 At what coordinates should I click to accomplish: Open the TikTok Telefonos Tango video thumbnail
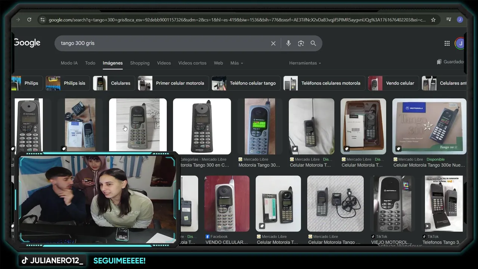(444, 204)
